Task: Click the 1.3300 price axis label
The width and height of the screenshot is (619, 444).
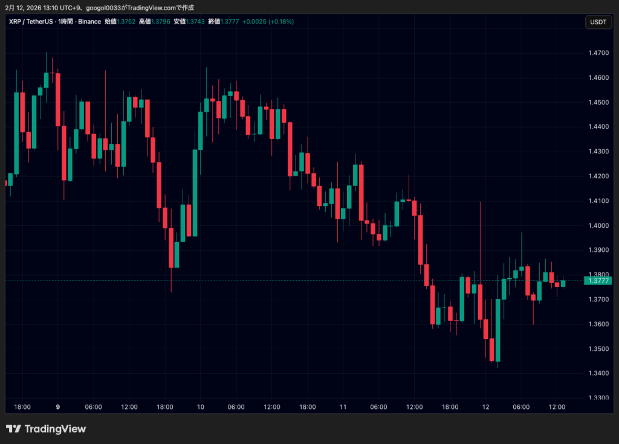Action: tap(597, 398)
